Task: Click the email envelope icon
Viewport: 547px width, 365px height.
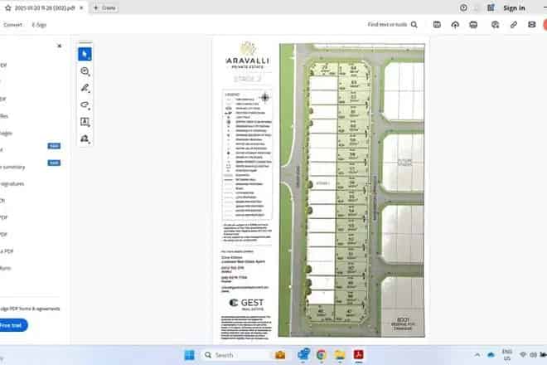Action: [x=531, y=24]
